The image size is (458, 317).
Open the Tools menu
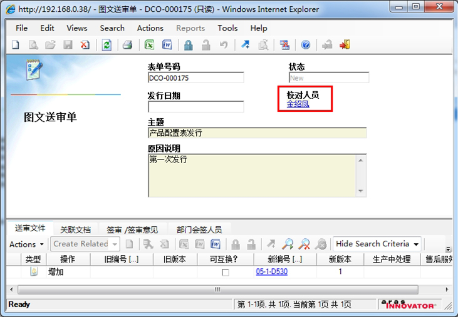coord(227,28)
